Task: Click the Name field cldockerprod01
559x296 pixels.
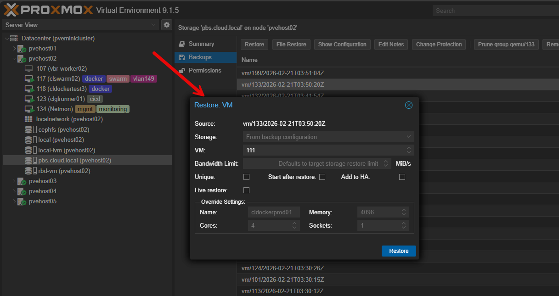Action: 274,212
